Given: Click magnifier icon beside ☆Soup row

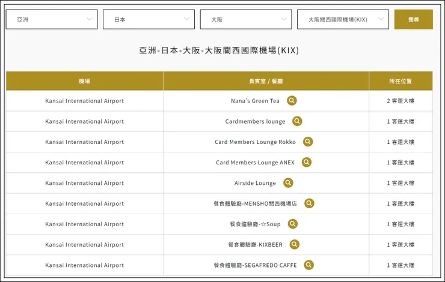Looking at the screenshot, I should click(x=293, y=224).
